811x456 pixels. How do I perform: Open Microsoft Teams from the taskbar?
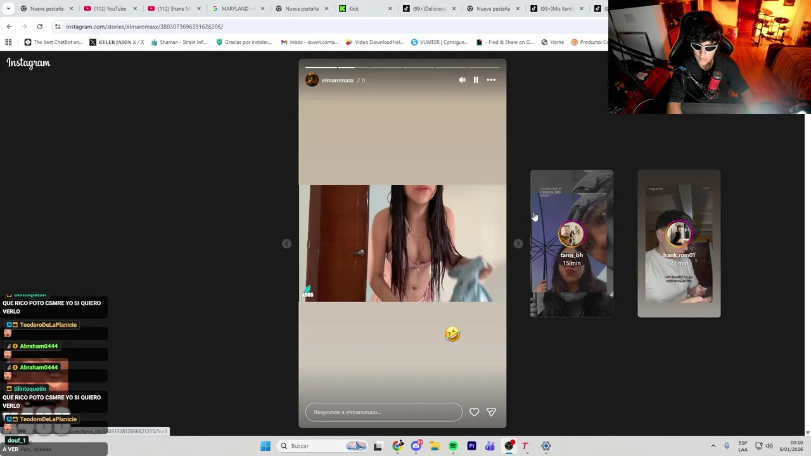coord(490,446)
